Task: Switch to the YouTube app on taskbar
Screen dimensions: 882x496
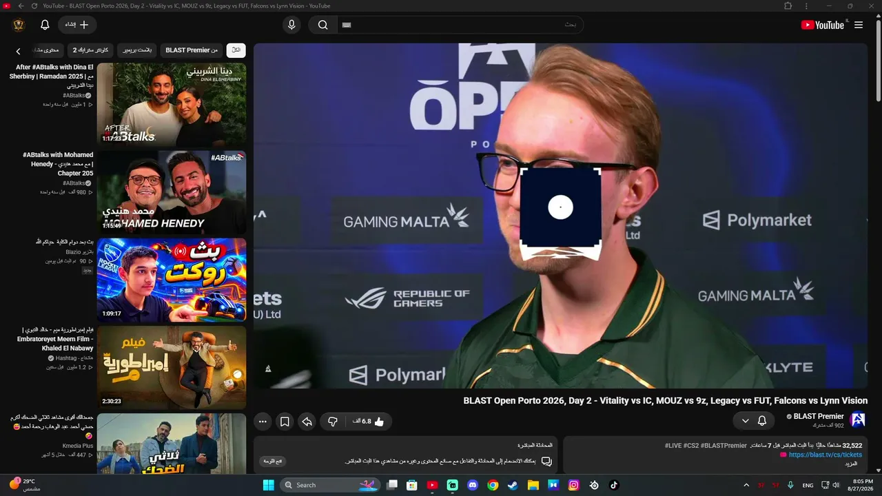Action: click(x=432, y=485)
